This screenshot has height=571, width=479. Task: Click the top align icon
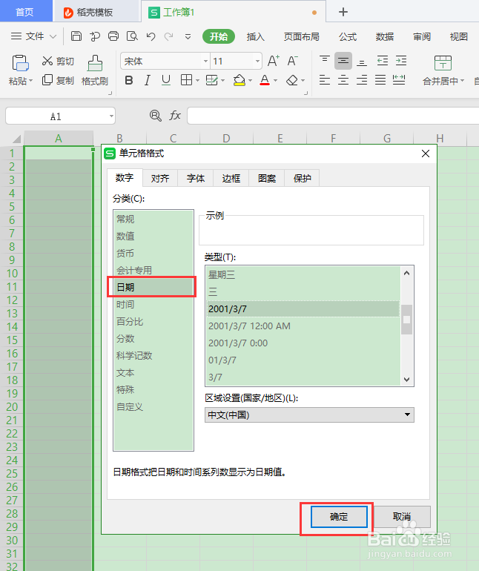pos(325,61)
